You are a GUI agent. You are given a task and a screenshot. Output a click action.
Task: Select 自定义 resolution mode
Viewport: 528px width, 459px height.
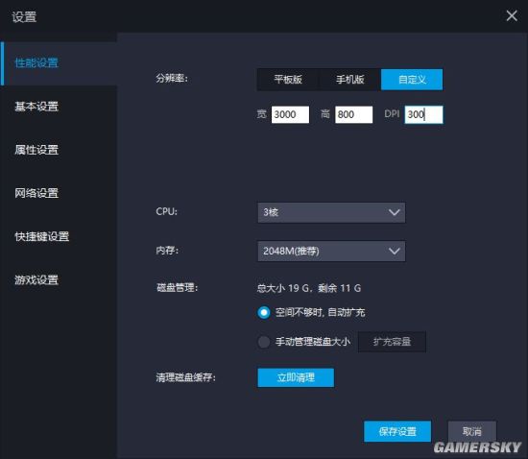coord(412,80)
